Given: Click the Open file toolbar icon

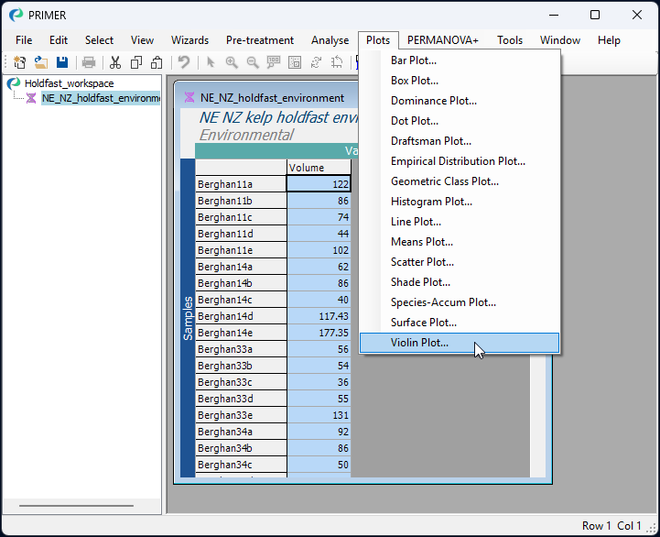Looking at the screenshot, I should click(x=41, y=62).
